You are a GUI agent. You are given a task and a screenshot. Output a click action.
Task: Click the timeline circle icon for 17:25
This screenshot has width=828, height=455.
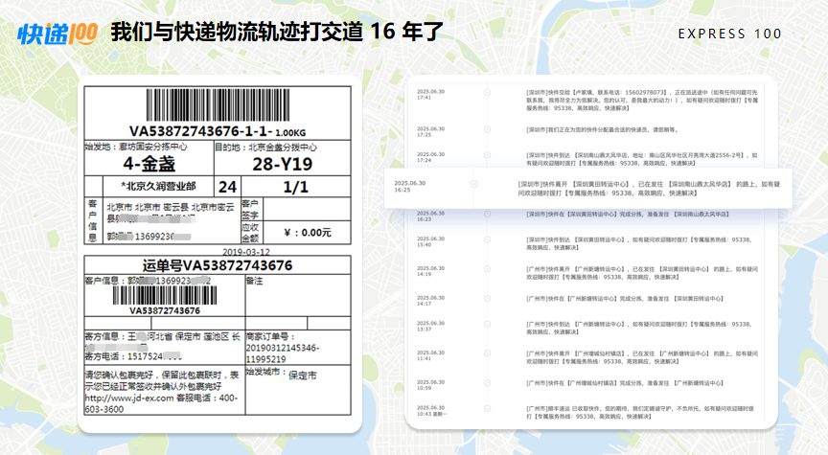point(488,129)
